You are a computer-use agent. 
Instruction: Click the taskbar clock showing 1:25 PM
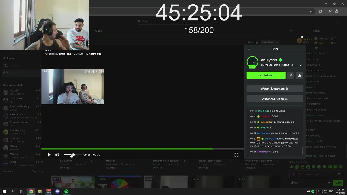[x=340, y=191]
